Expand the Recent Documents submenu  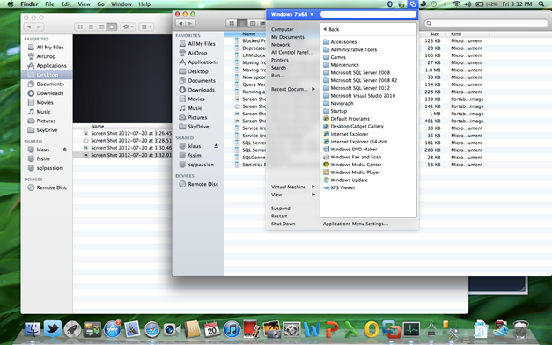tap(292, 90)
